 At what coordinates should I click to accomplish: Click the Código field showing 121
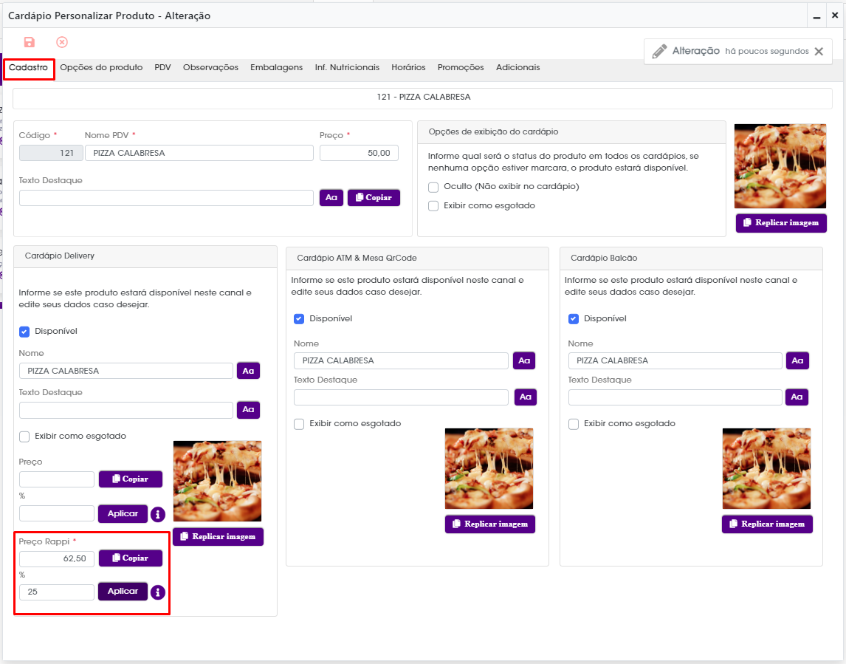[x=51, y=154]
